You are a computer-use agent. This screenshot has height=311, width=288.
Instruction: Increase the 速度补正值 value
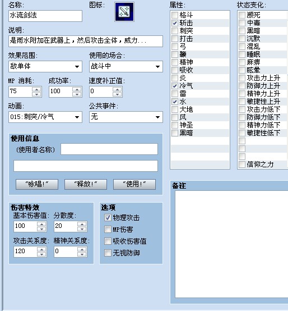[117, 89]
